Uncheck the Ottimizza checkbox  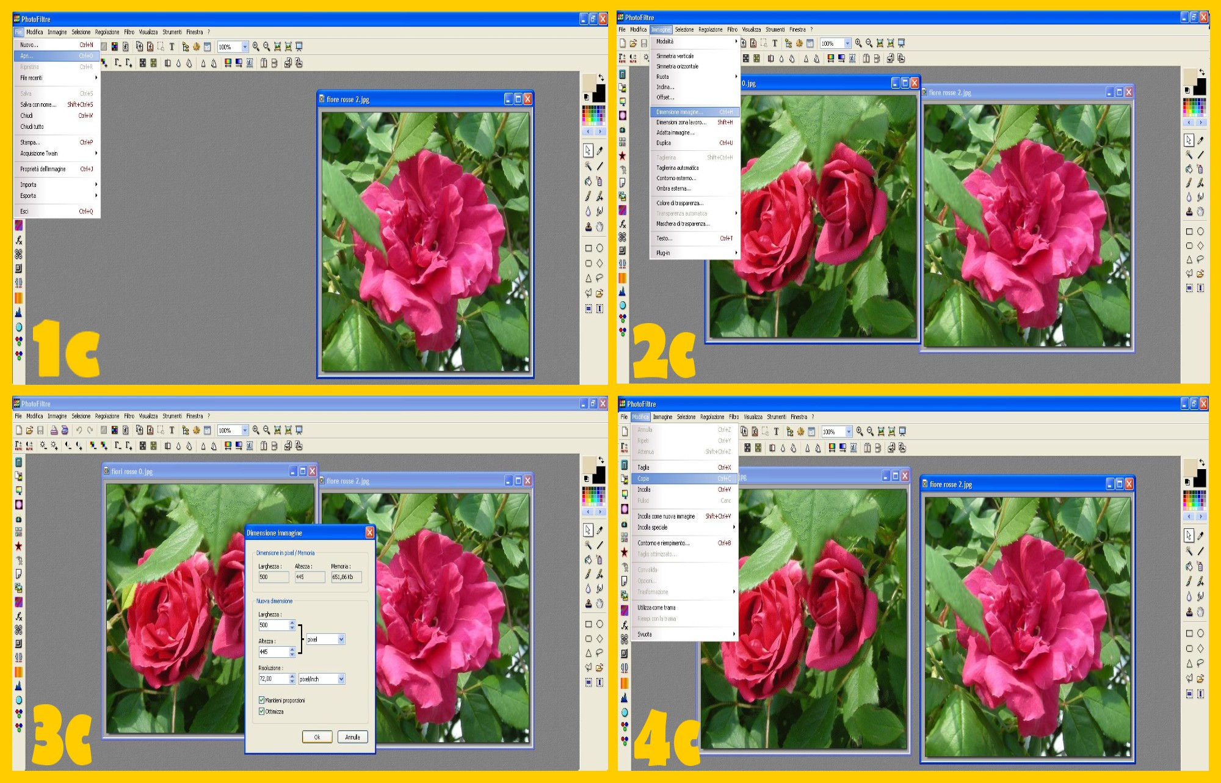[262, 711]
